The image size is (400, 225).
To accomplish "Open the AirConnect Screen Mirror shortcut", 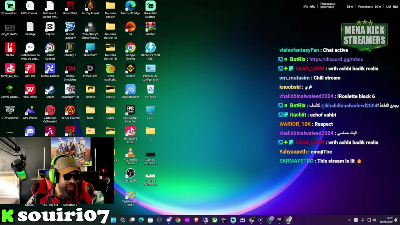I will 50,9.
